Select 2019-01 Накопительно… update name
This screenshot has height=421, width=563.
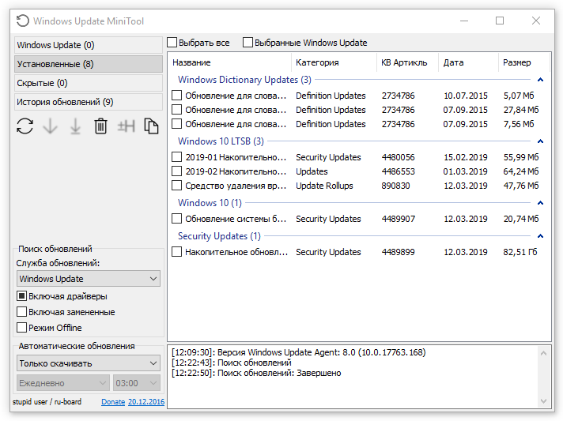click(236, 157)
